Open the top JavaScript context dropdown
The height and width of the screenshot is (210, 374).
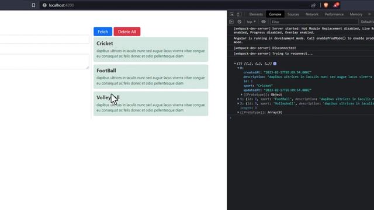251,22
